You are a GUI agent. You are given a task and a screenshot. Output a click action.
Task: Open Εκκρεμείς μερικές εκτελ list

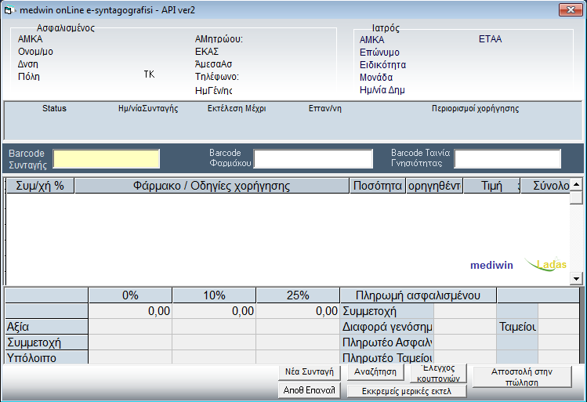tap(407, 391)
